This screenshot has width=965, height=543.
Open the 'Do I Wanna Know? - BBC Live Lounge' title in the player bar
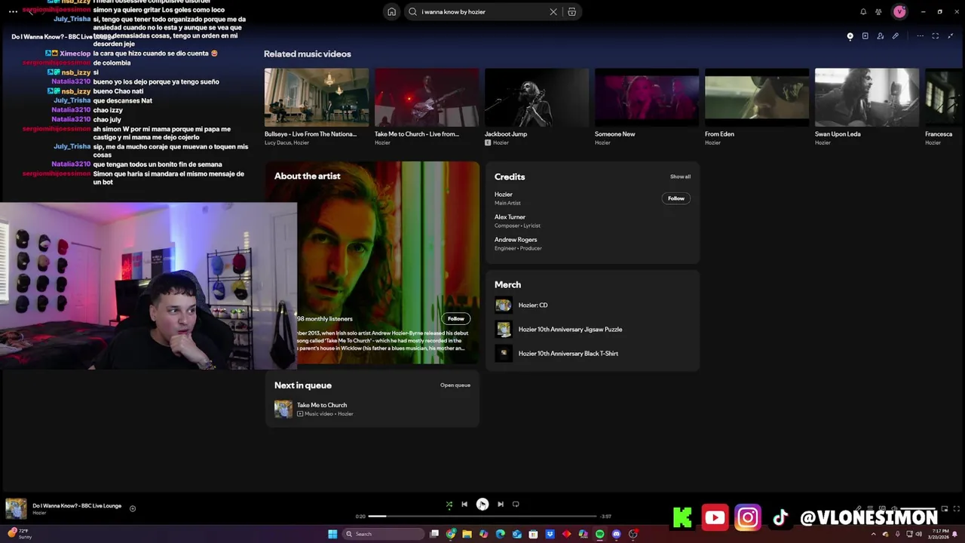[77, 506]
